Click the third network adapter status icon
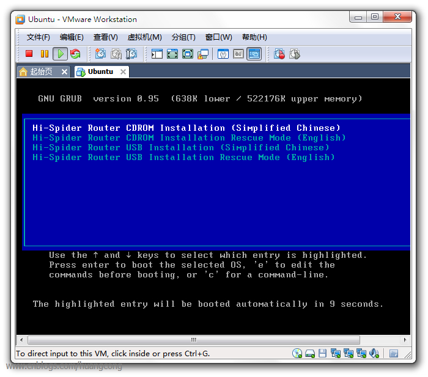This screenshot has height=377, width=428. point(361,353)
